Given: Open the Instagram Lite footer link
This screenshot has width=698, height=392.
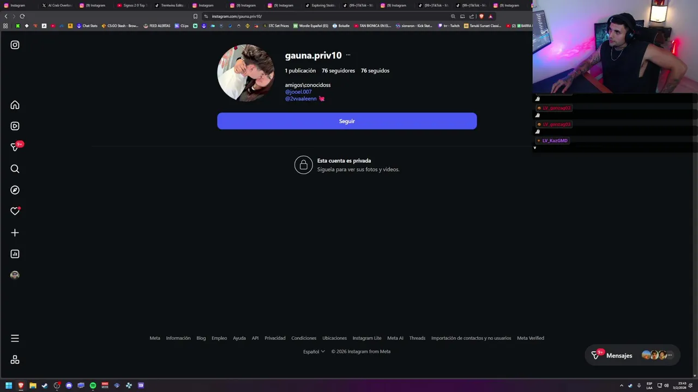Looking at the screenshot, I should click(x=367, y=338).
